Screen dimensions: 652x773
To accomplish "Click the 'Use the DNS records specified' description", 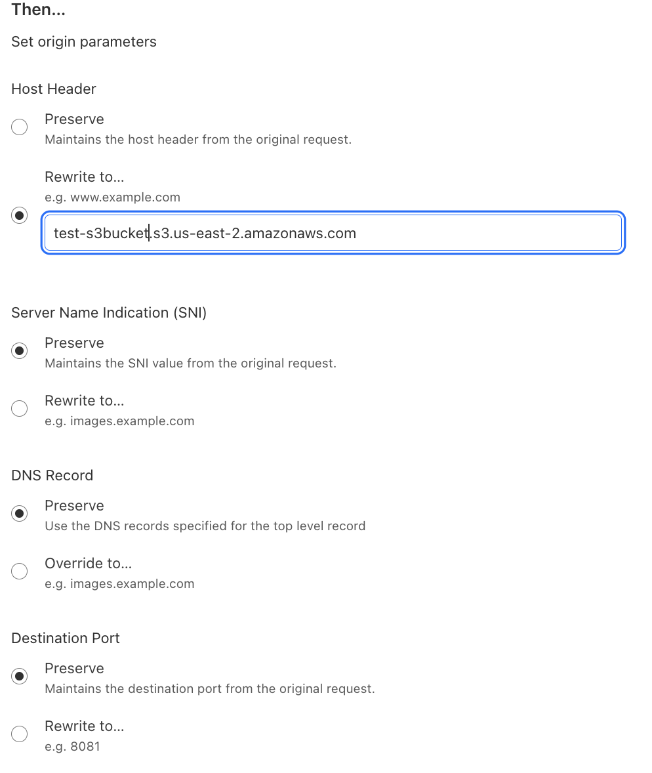I will (205, 526).
